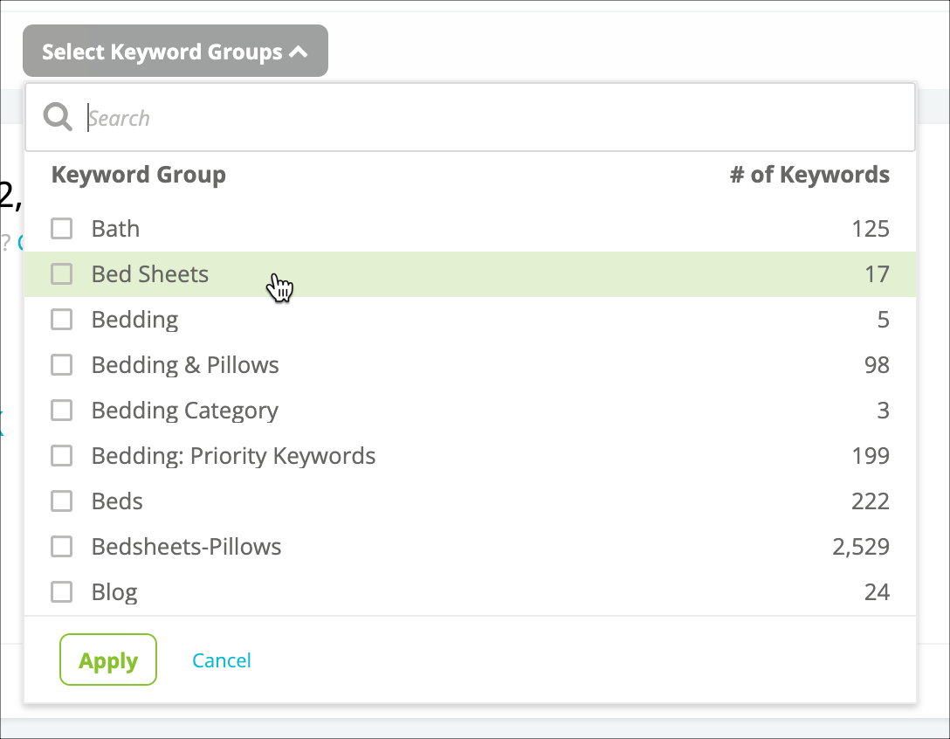Click the Bedding row label

135,320
